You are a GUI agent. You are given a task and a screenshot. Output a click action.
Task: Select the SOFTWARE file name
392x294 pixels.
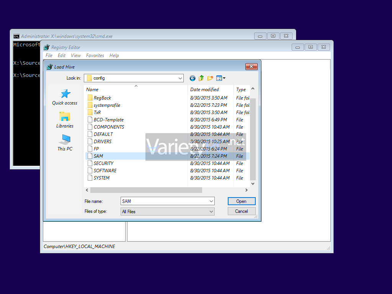click(x=105, y=170)
